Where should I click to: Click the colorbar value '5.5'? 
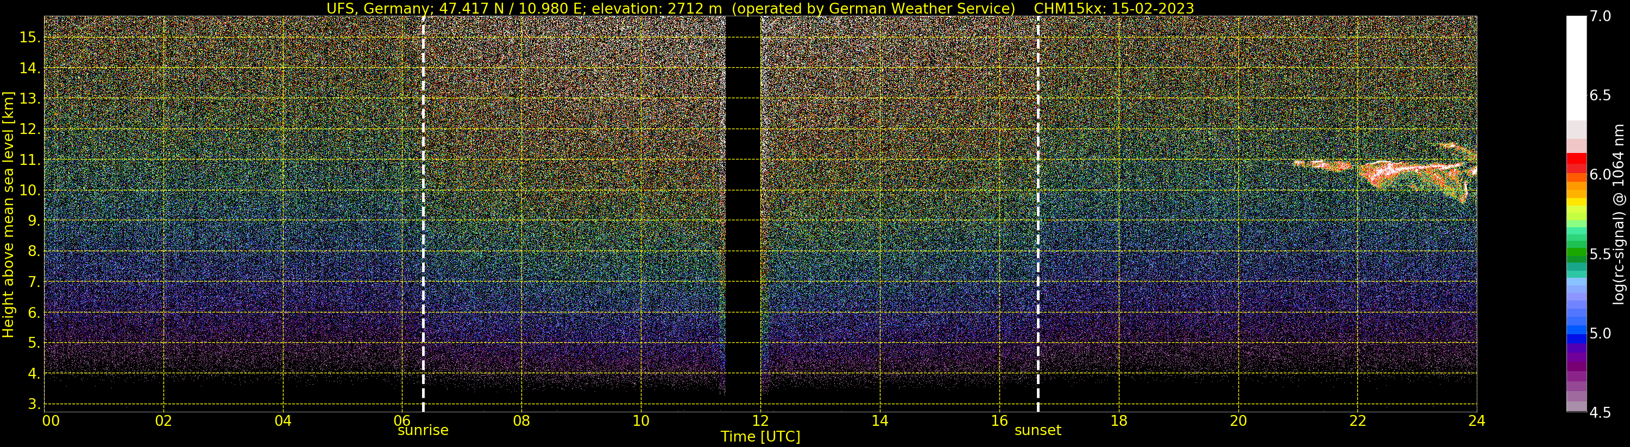tap(1600, 254)
